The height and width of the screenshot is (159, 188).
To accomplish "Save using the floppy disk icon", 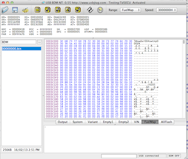I will [x=15, y=10].
